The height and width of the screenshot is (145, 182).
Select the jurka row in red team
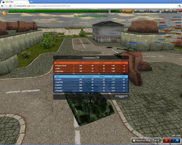pyautogui.click(x=91, y=69)
